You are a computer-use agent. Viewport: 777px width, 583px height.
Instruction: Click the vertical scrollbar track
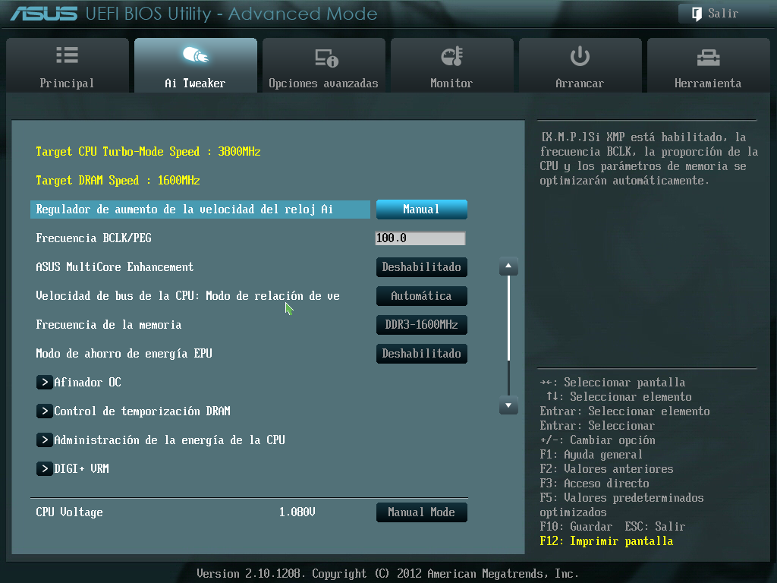pyautogui.click(x=508, y=336)
